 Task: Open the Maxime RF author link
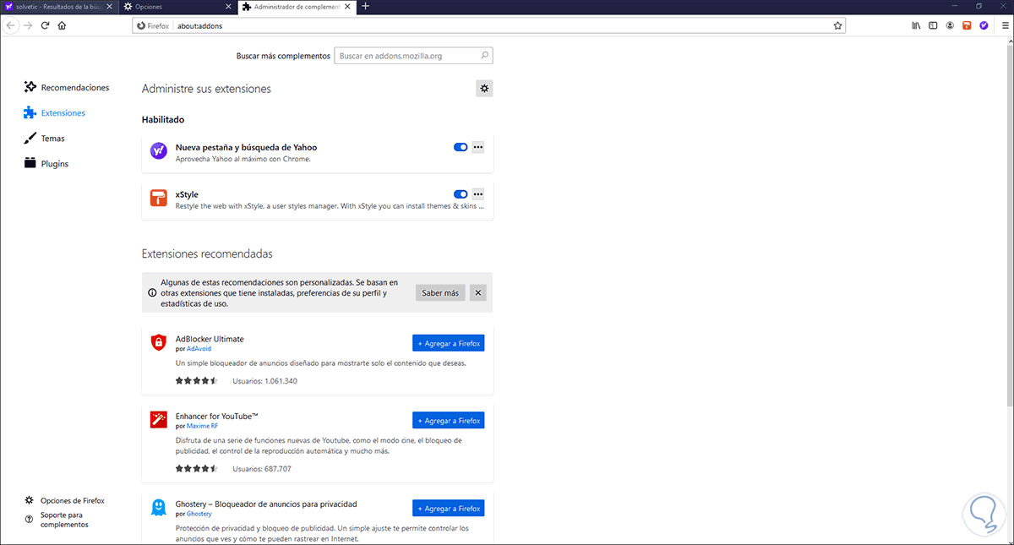203,426
